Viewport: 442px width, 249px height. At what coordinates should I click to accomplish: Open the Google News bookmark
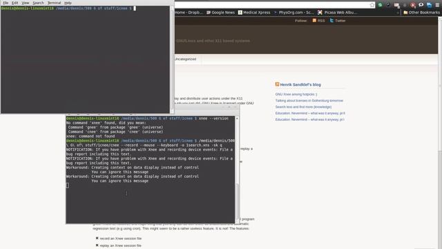tap(220, 12)
